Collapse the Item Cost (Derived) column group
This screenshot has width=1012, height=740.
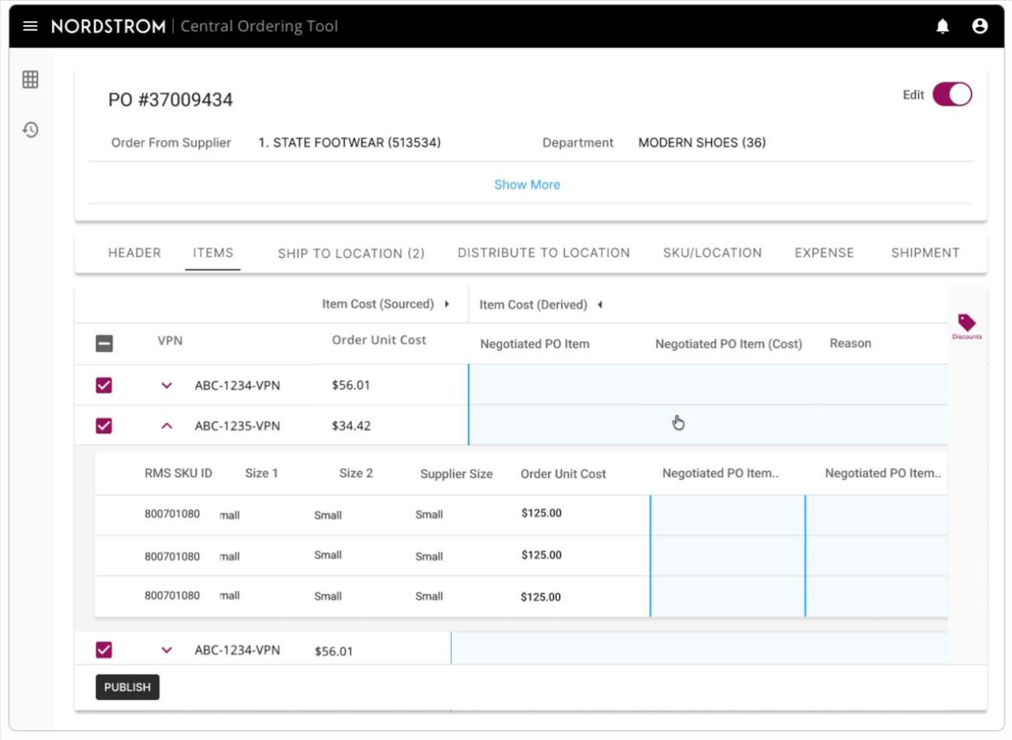[600, 305]
